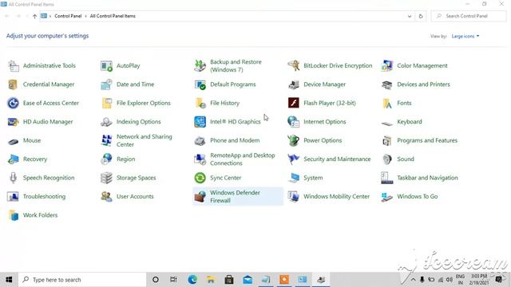
Task: Select Control Panel in breadcrumb path
Action: [68, 16]
